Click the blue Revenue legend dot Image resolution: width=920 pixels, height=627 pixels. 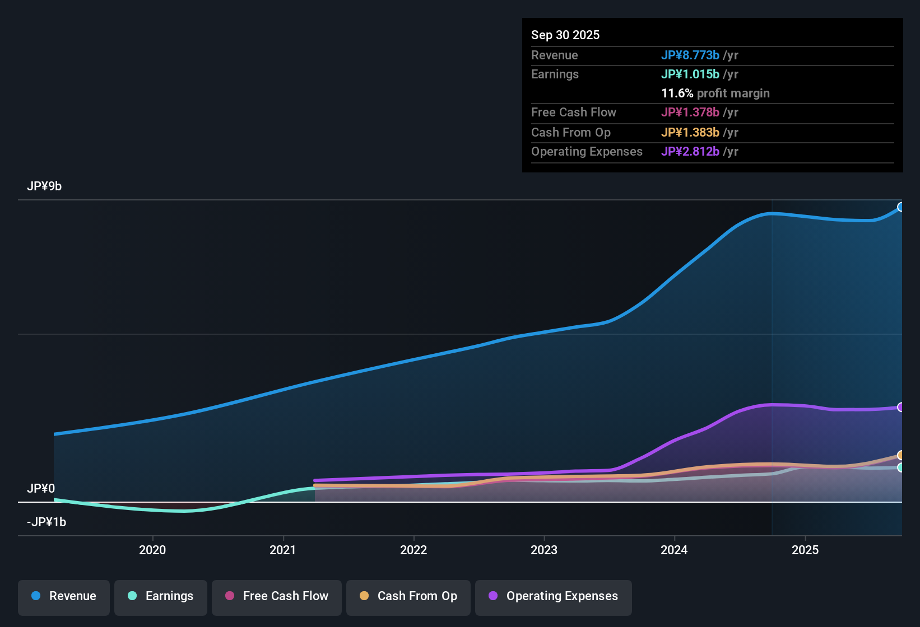(x=36, y=596)
